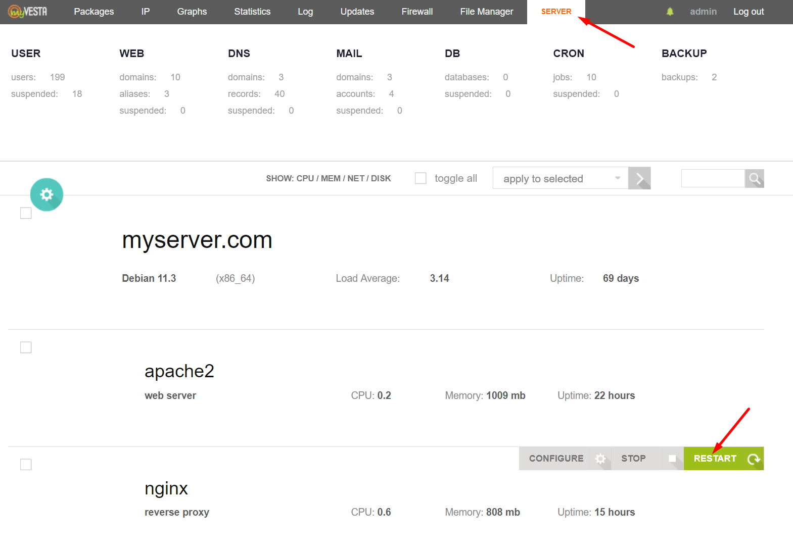793x553 pixels.
Task: Open the File Manager
Action: point(487,12)
